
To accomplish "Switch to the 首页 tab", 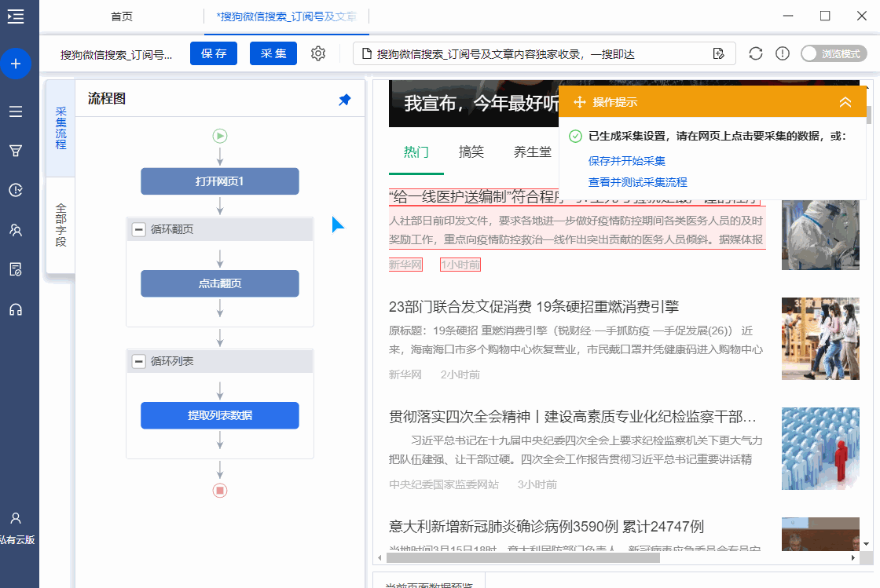I will (122, 16).
